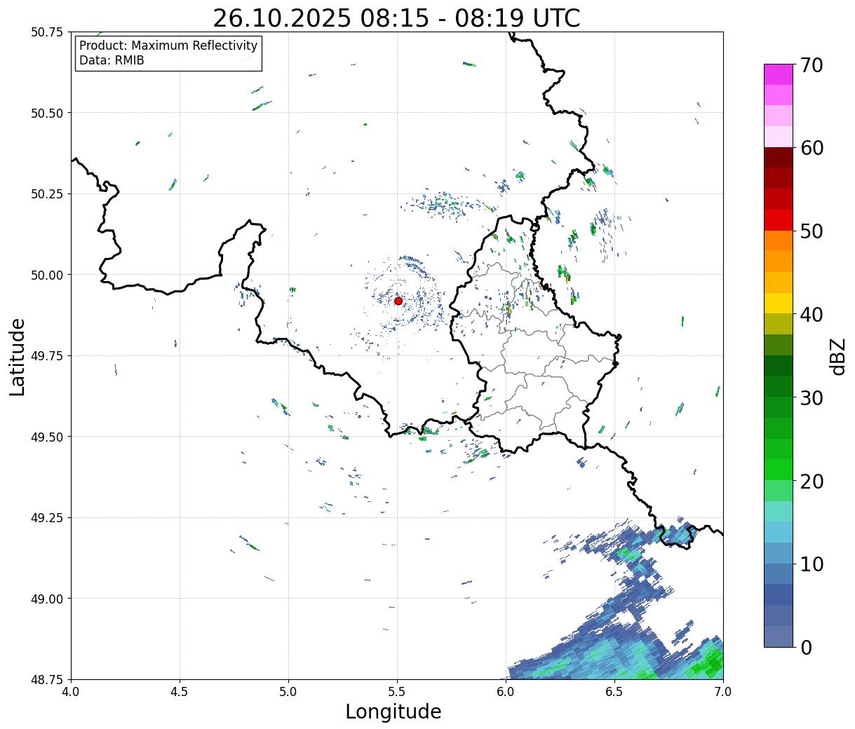Click the latitude tick label 50.75
Viewport: 855px width, 729px height.
click(47, 32)
